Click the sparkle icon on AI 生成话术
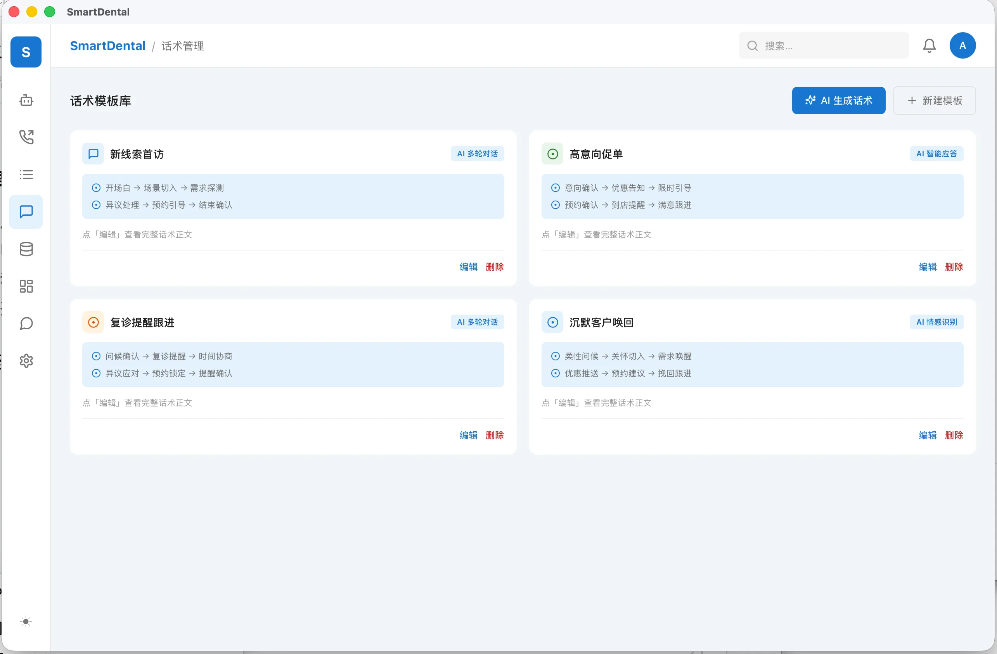 (x=810, y=100)
